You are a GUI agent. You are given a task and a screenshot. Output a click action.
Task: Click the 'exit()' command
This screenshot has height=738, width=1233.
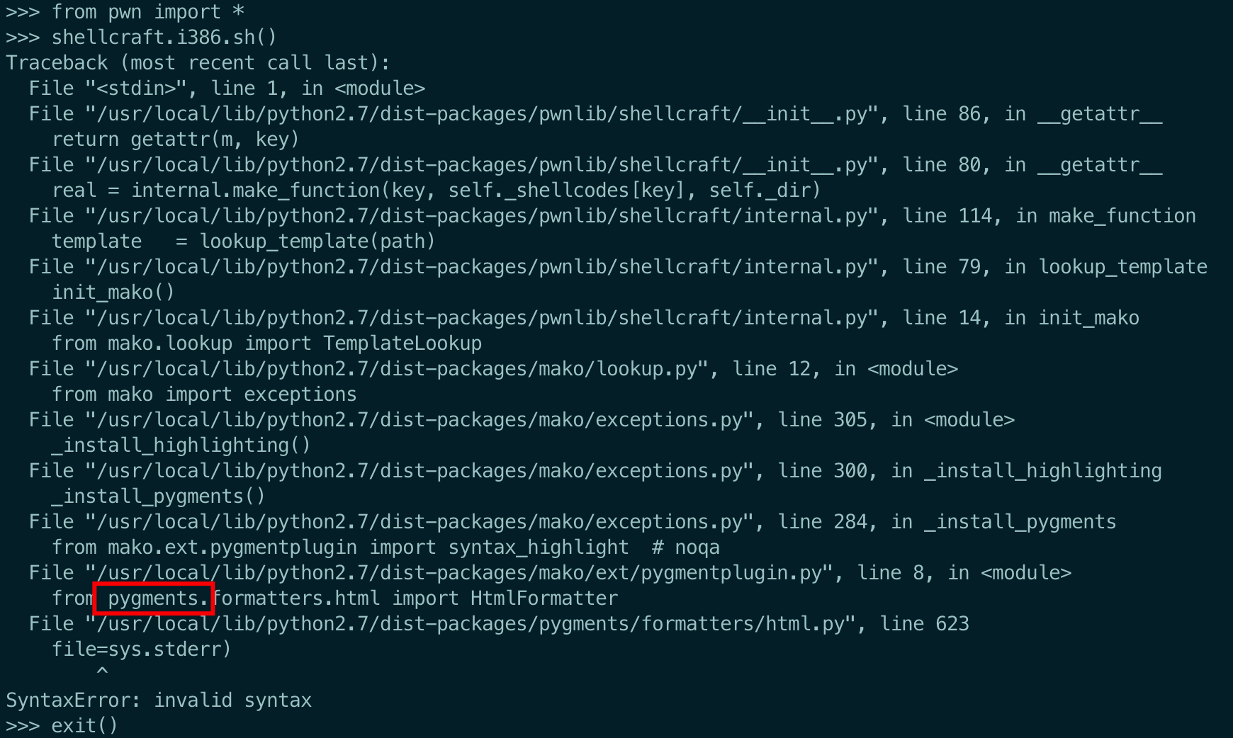point(84,726)
